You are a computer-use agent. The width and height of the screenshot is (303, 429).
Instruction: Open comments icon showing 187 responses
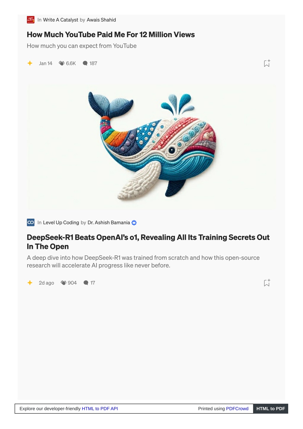coord(85,63)
